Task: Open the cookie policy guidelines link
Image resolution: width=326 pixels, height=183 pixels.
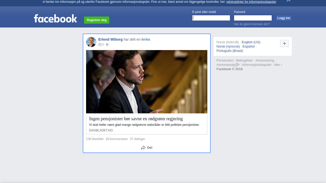Action: pos(251,2)
